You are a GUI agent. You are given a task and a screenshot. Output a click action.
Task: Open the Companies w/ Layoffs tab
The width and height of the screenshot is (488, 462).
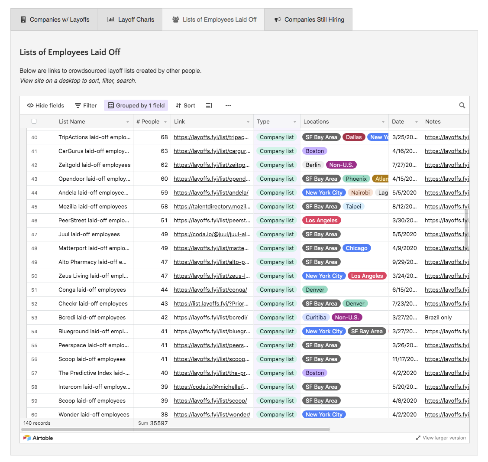click(x=54, y=20)
